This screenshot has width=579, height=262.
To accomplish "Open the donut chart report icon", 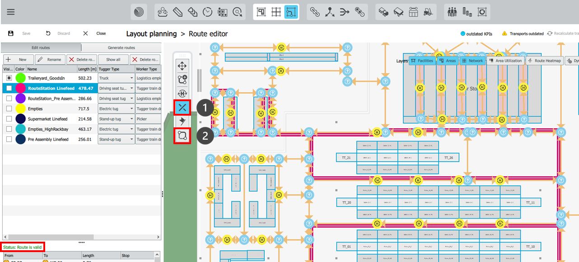I will [x=482, y=12].
